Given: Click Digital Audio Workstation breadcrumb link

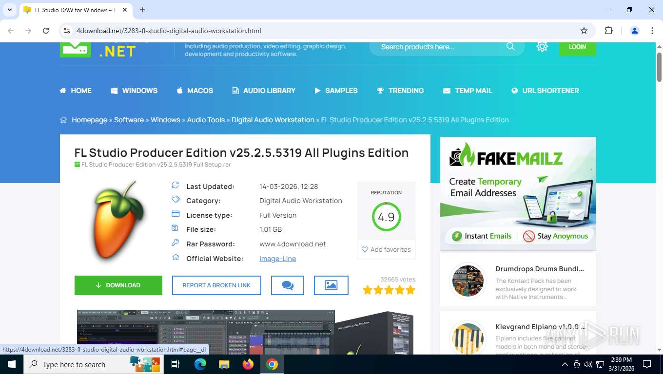Looking at the screenshot, I should tap(273, 120).
